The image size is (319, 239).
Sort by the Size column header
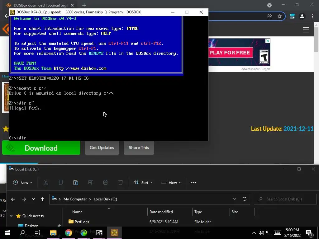pos(235,212)
